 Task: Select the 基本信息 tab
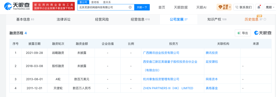25,19
